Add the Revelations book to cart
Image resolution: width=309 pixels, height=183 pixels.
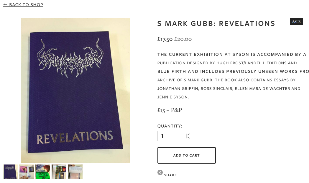point(186,155)
